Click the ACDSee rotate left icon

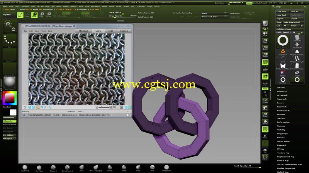[30, 107]
